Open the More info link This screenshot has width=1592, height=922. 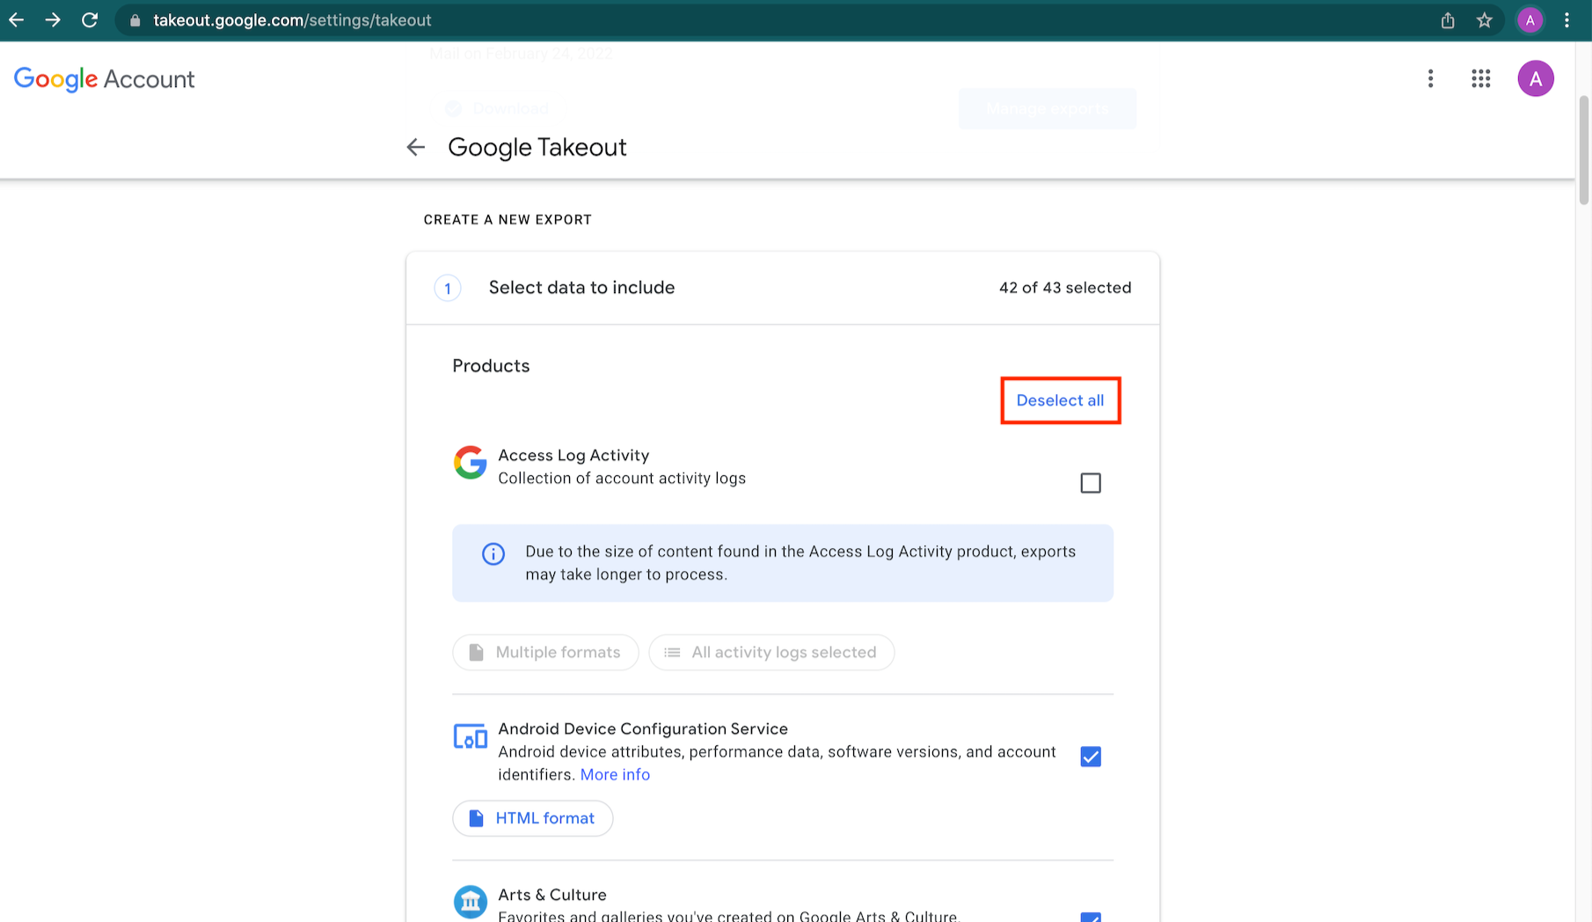pyautogui.click(x=615, y=774)
